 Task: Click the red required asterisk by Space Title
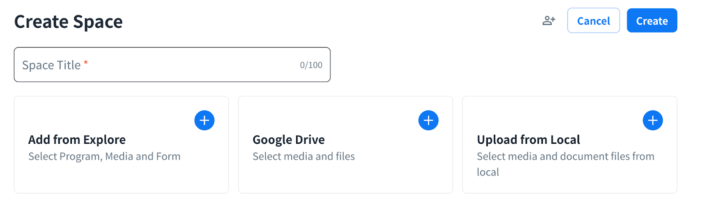pos(86,63)
